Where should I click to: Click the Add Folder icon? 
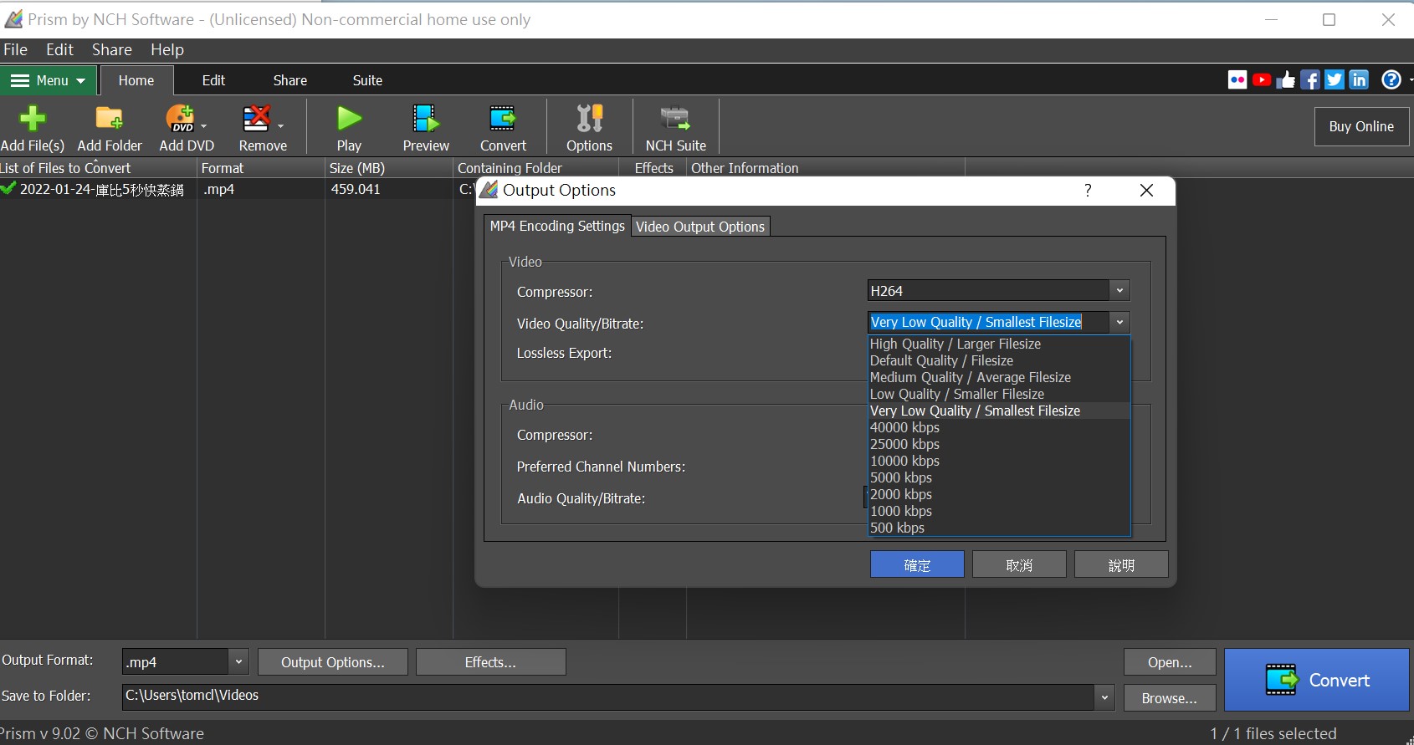tap(110, 120)
